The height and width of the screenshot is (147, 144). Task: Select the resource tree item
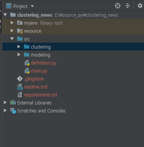tap(73, 31)
